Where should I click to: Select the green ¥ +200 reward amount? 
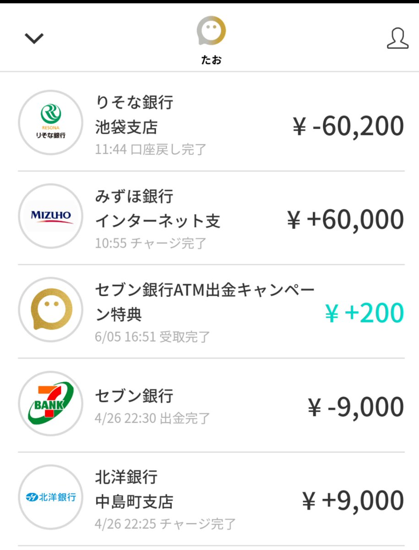pos(365,313)
